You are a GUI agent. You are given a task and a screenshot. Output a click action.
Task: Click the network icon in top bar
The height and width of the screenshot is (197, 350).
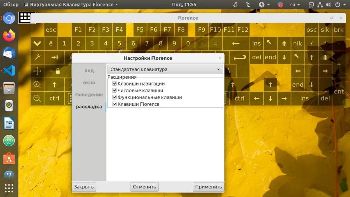point(320,4)
